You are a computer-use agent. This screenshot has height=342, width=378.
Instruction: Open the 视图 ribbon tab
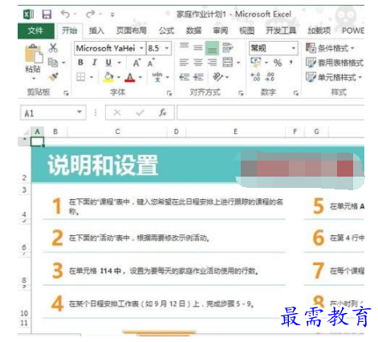246,31
